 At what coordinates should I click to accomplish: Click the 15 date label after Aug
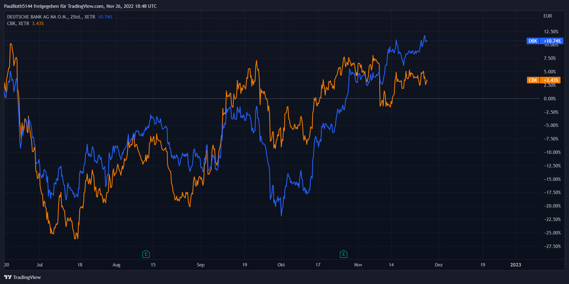tap(153, 265)
